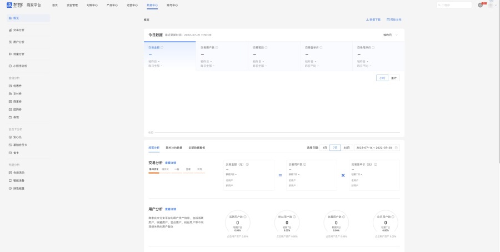The height and width of the screenshot is (252, 500).
Task: Click 急待优化 orange rating bar segment
Action: pyautogui.click(x=154, y=173)
